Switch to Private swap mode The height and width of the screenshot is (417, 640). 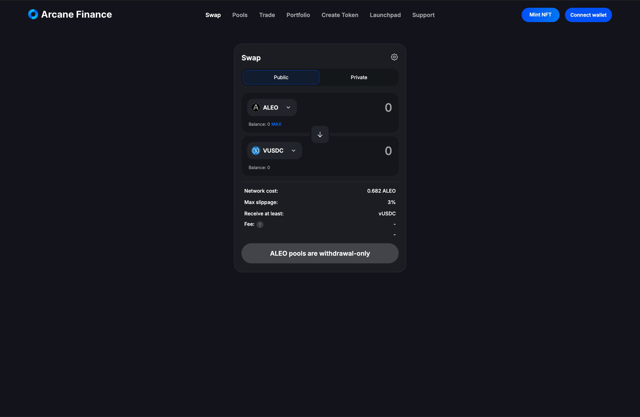tap(359, 77)
